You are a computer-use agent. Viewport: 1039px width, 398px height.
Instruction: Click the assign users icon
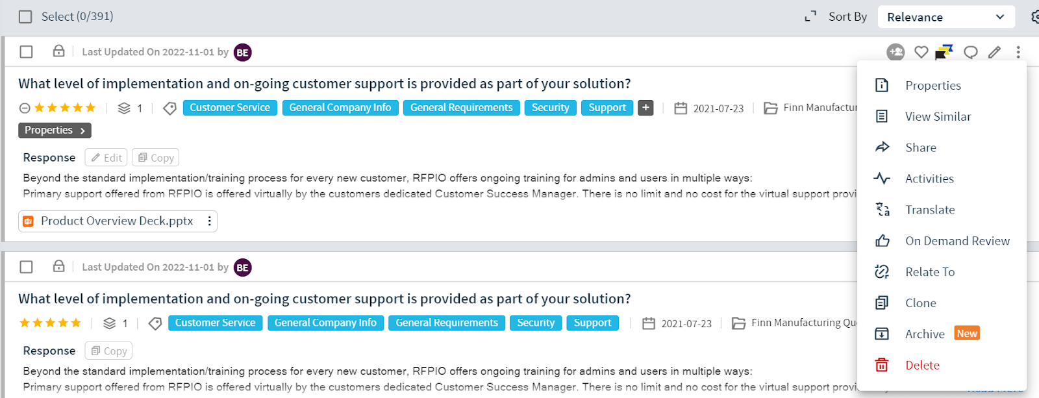click(895, 52)
